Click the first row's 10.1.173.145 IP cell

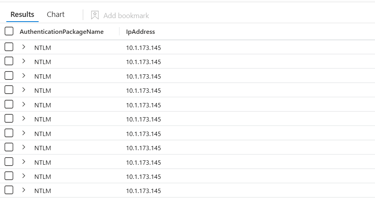pos(144,48)
